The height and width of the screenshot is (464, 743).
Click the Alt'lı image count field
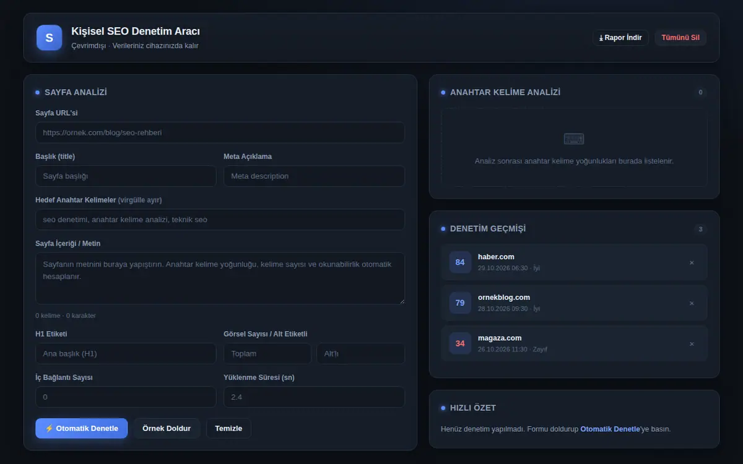click(x=361, y=354)
